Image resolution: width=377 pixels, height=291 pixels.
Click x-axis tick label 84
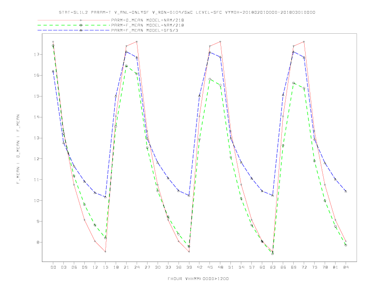pos(346,267)
